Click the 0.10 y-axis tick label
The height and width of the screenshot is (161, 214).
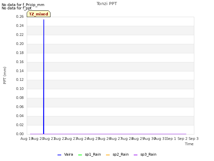point(20,89)
